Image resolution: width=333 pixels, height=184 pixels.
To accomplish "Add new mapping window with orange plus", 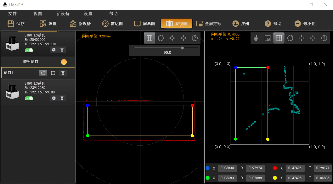I will [x=64, y=62].
